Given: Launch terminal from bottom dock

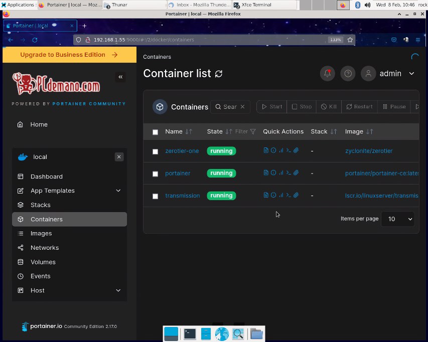Looking at the screenshot, I should 190,334.
